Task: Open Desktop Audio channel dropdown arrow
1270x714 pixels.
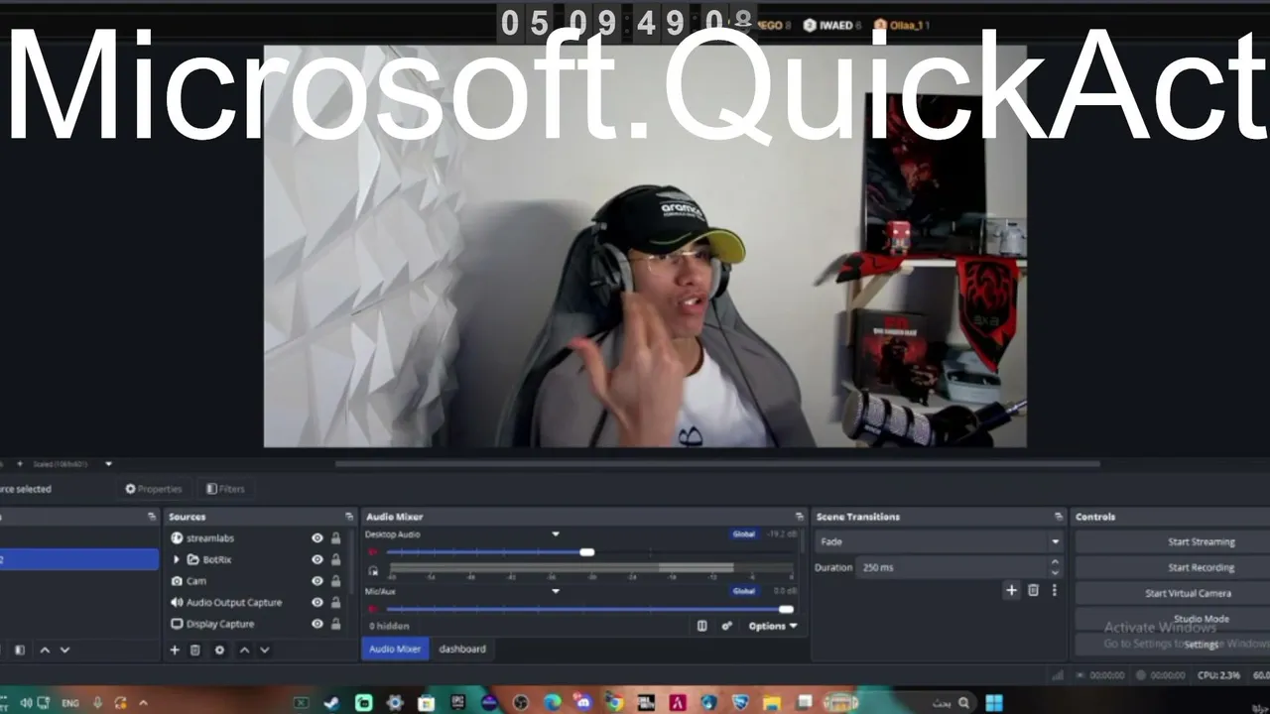Action: tap(556, 535)
